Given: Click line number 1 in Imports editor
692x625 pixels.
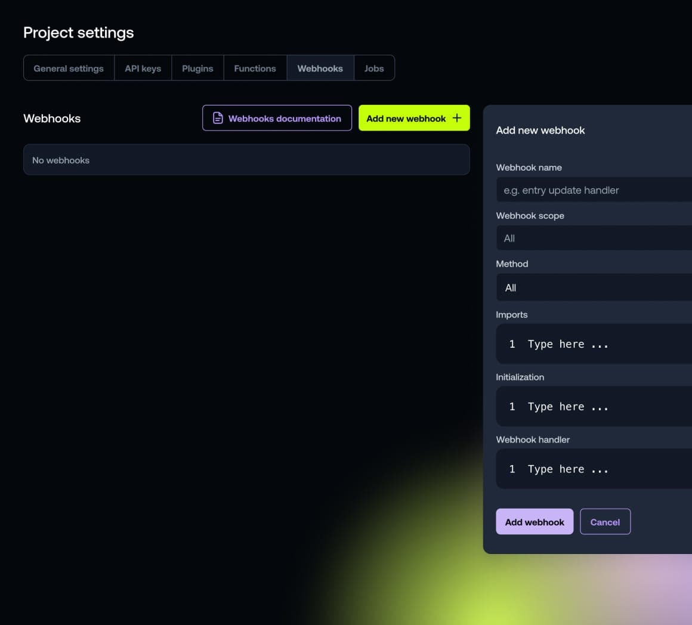Looking at the screenshot, I should [x=512, y=344].
